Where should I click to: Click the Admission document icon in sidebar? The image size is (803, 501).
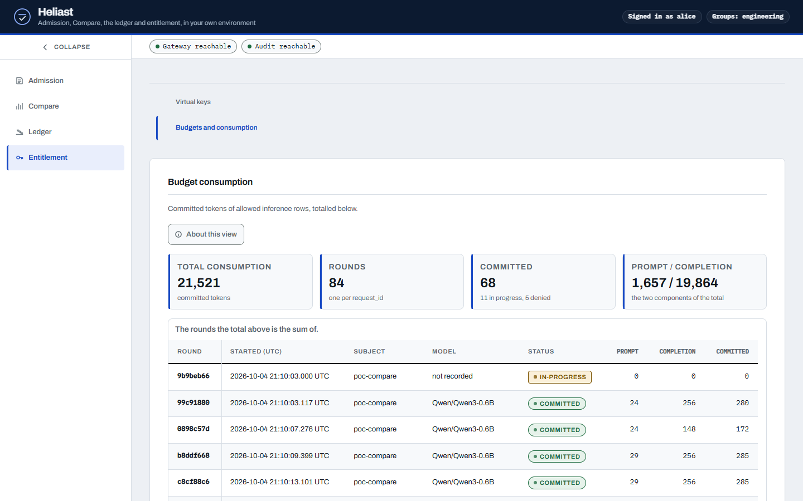(20, 81)
